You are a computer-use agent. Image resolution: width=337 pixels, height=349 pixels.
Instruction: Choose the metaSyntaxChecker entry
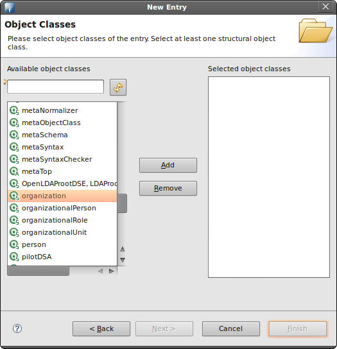click(x=62, y=159)
